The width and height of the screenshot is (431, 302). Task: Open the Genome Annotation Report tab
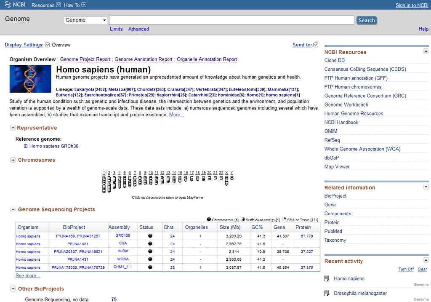tap(144, 59)
